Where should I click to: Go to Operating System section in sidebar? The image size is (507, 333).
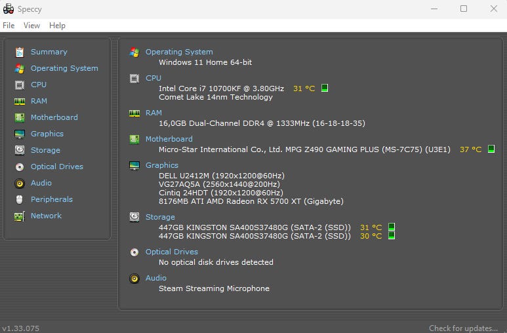[x=64, y=69]
